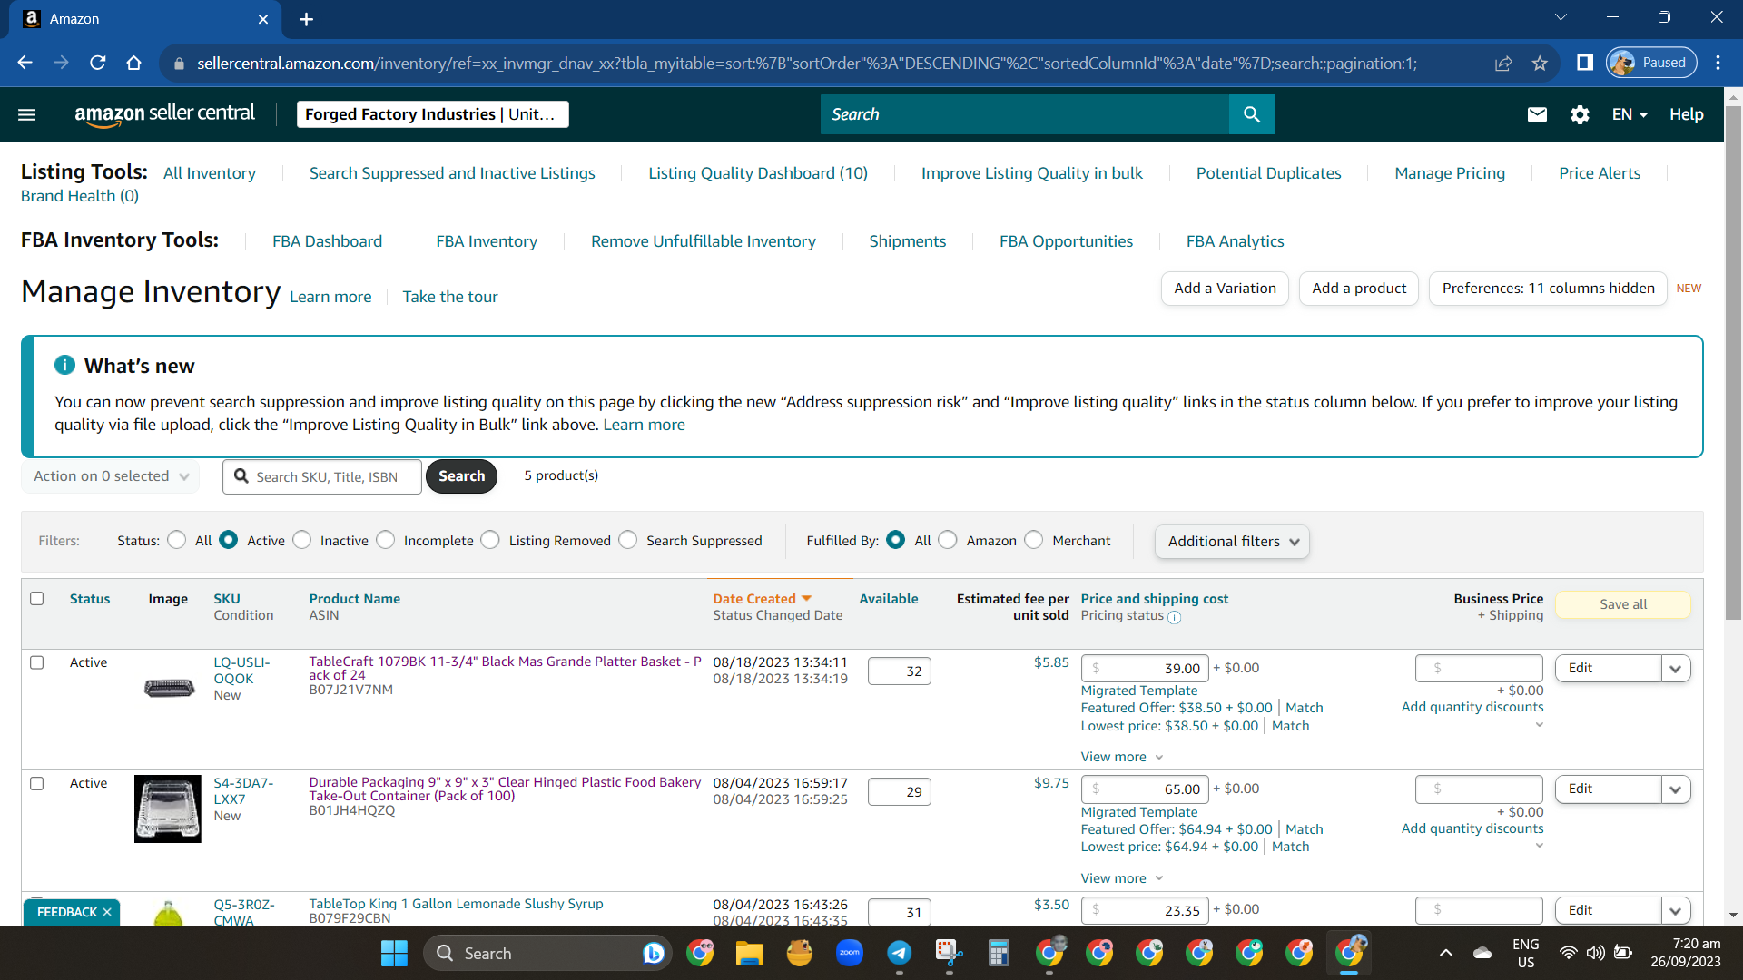Expand View more under $65.00 price
Screen dimensions: 1743x980
click(1122, 878)
